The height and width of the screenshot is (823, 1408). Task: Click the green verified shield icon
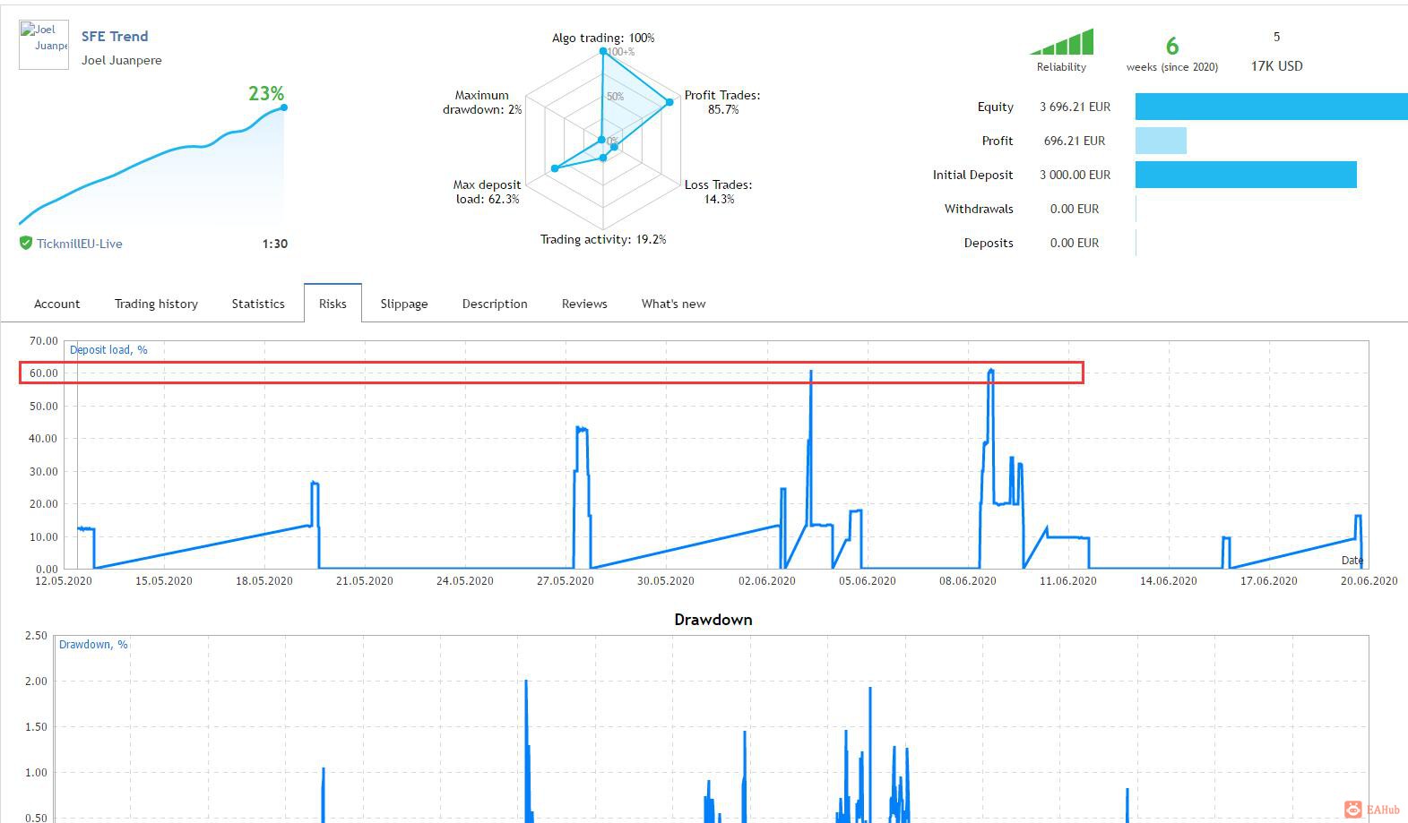point(26,243)
